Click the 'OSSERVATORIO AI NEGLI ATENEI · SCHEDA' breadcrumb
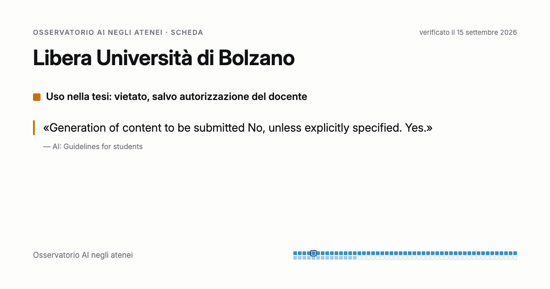Viewport: 550px width, 289px height. click(x=118, y=33)
